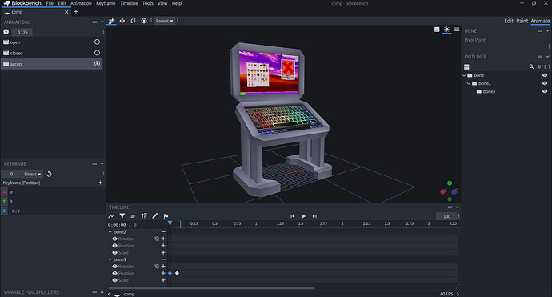Collapse the bone2 timeline group

tap(110, 232)
